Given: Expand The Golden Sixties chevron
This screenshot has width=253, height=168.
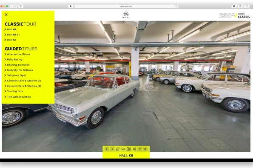Looking at the screenshot, I should pos(6,97).
